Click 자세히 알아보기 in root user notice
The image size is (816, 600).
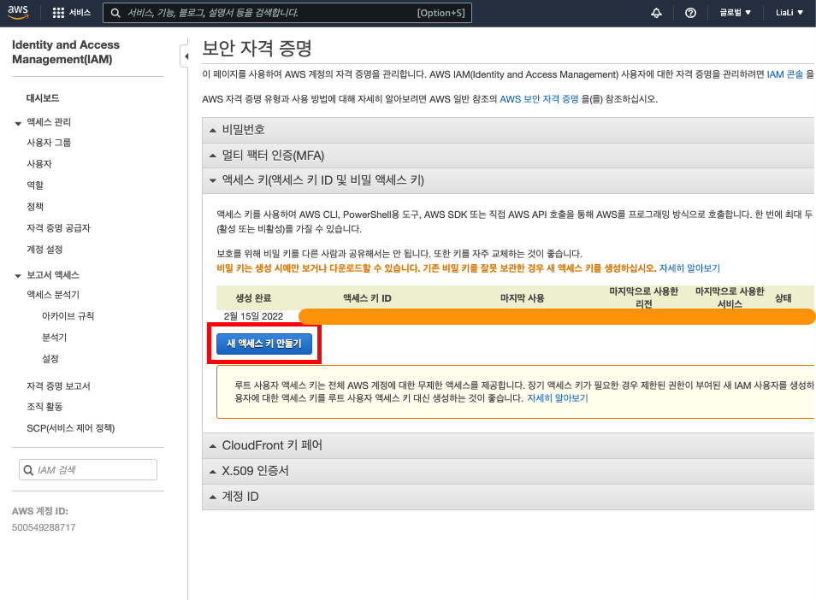point(558,398)
